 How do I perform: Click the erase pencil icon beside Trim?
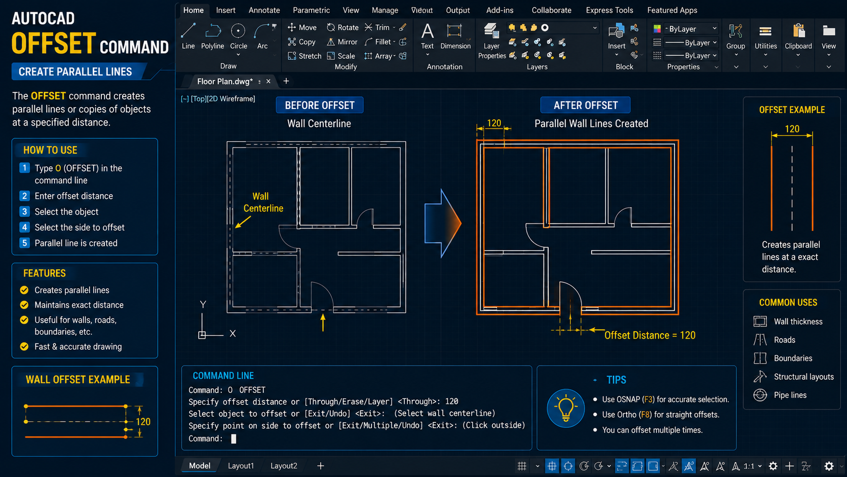(x=403, y=27)
